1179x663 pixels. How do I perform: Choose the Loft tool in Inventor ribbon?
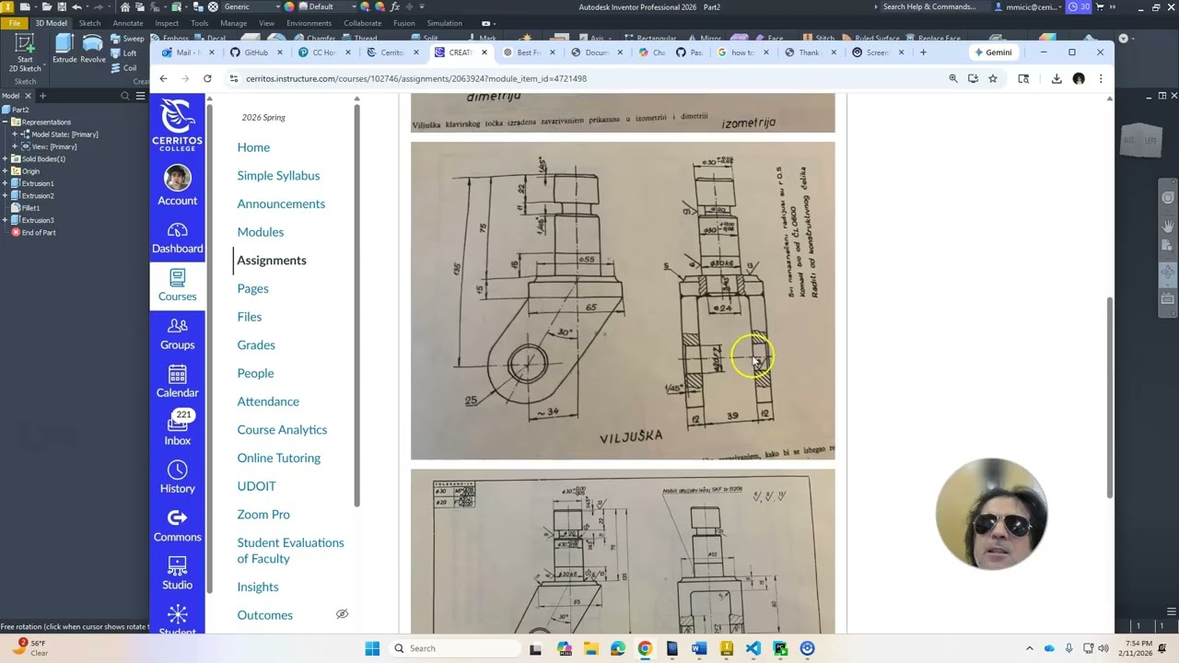[x=123, y=53]
